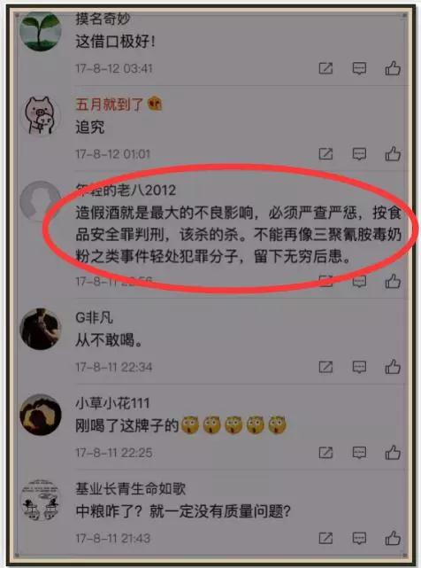Repost 基业长青生命如歌's comment

[325, 538]
